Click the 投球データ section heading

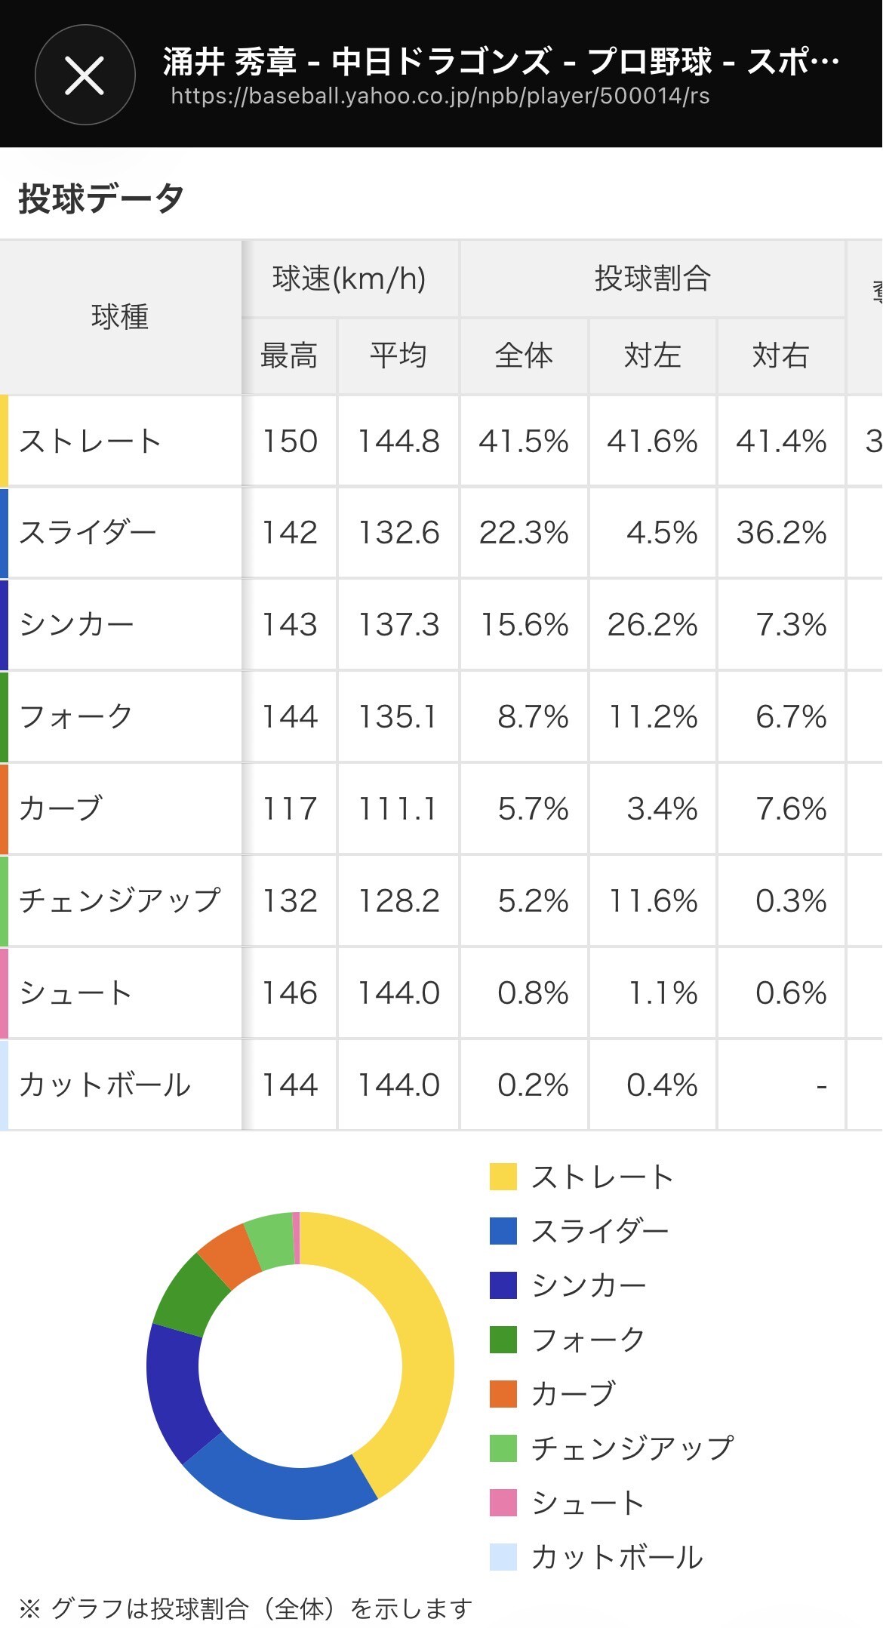[x=101, y=198]
